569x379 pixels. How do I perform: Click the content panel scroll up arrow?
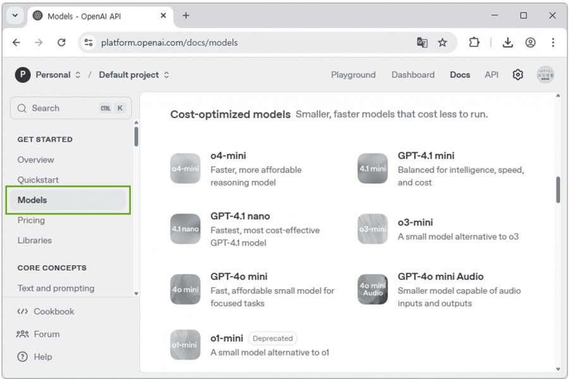tap(558, 96)
